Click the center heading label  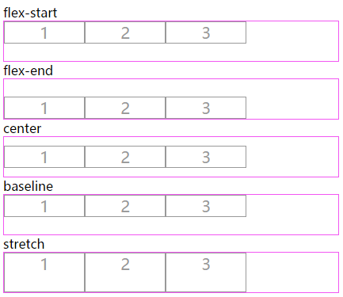(x=22, y=129)
